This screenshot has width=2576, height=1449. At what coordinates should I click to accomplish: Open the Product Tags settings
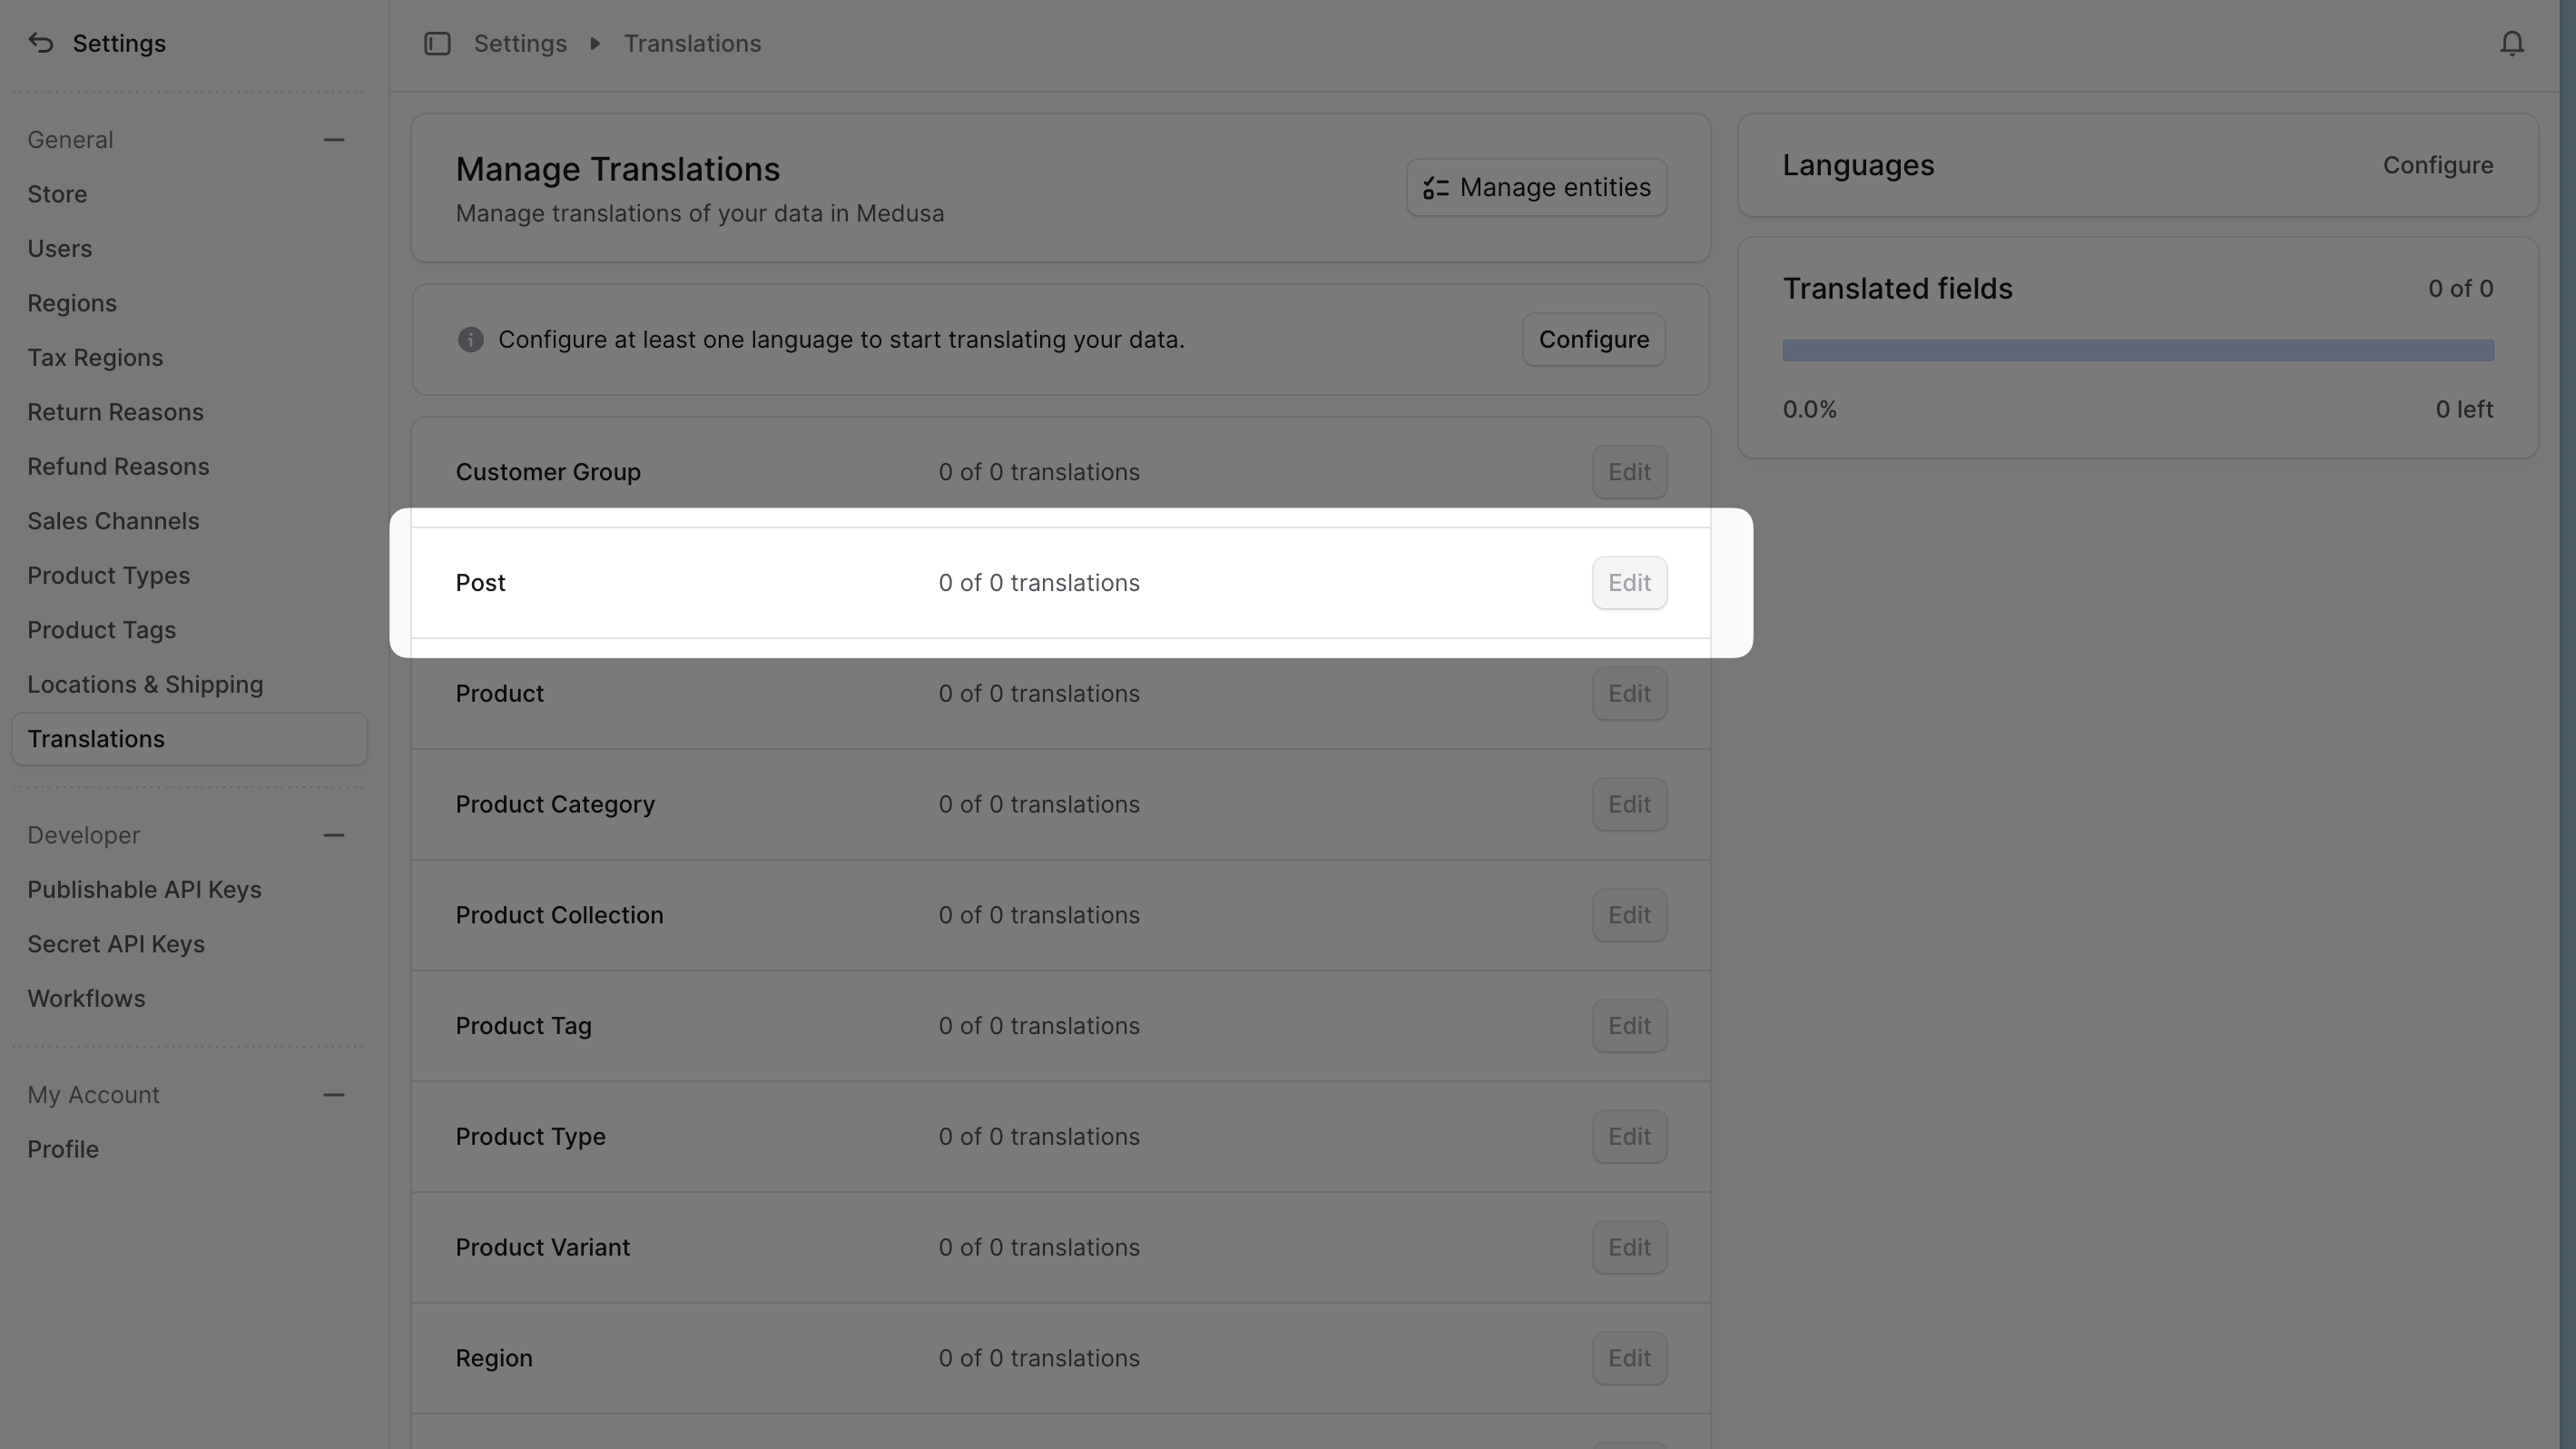[102, 630]
